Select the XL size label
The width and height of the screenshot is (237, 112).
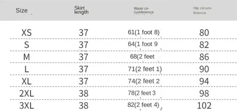click(x=27, y=81)
